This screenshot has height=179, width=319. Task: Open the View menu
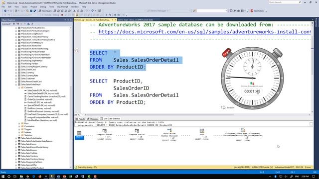(16, 6)
